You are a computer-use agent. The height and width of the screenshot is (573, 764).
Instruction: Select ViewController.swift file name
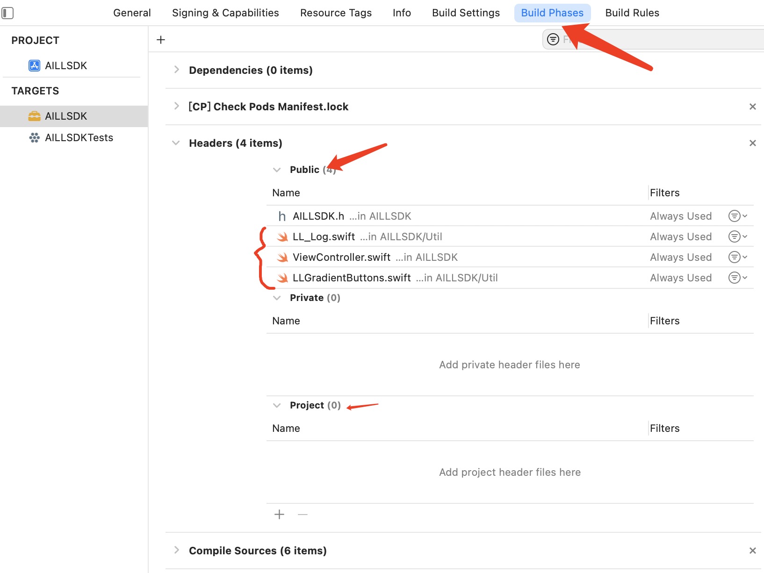point(341,257)
